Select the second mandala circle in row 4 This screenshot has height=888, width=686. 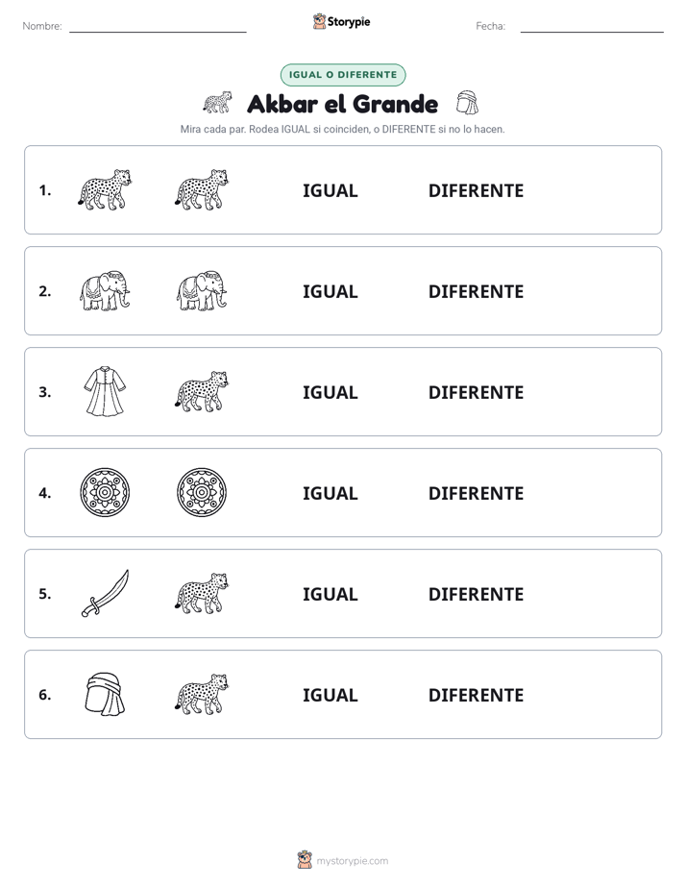(x=202, y=492)
